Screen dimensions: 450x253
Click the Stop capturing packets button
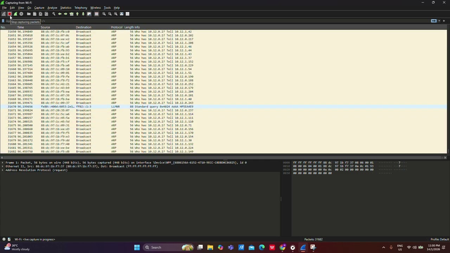point(9,14)
